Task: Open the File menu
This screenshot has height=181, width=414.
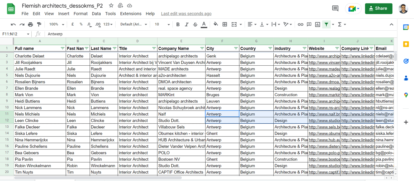Action: [x=25, y=13]
